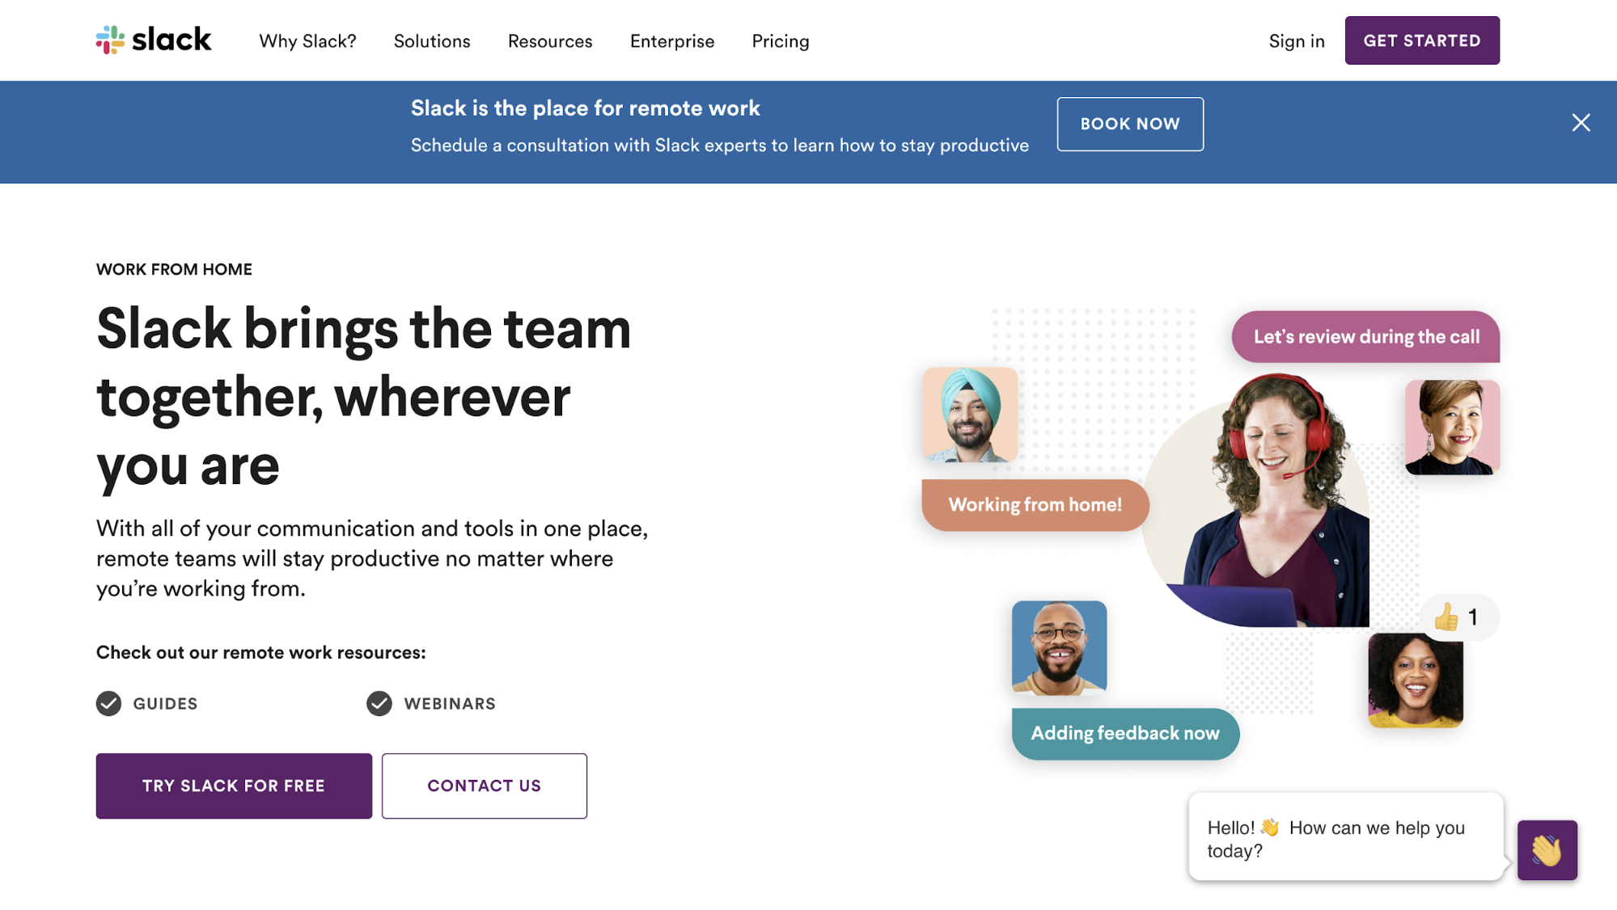Open the Solutions menu
Screen dimensions: 1617x910
(431, 40)
